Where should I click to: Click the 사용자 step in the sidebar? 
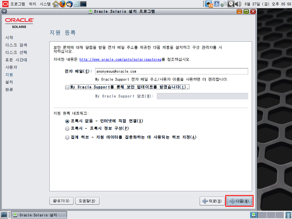(x=11, y=68)
